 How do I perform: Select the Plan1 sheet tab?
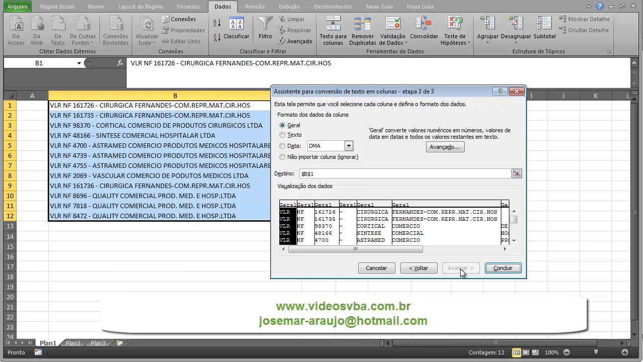[x=48, y=343]
